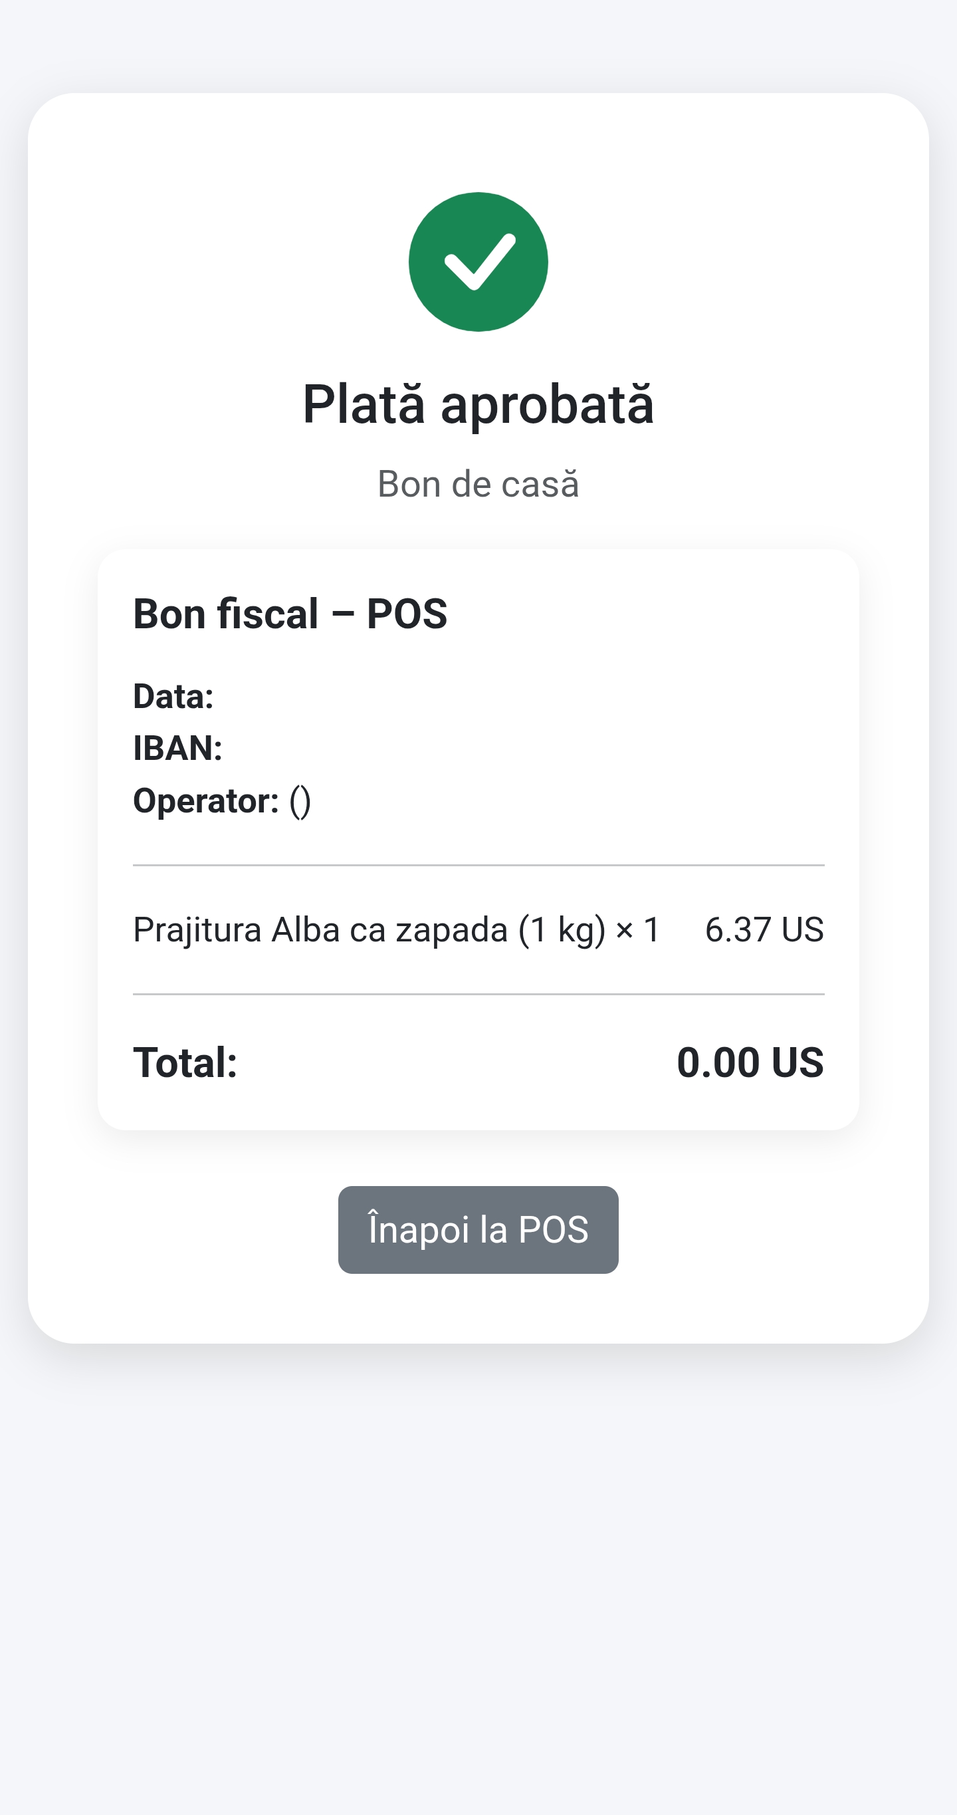The width and height of the screenshot is (957, 1815).
Task: Click the IBAN: label on receipt
Action: [x=177, y=748]
